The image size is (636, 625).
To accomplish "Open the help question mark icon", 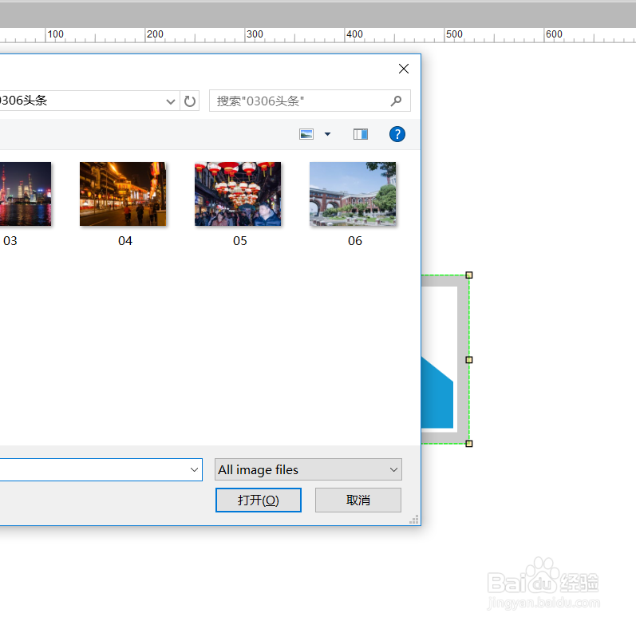I will 397,134.
